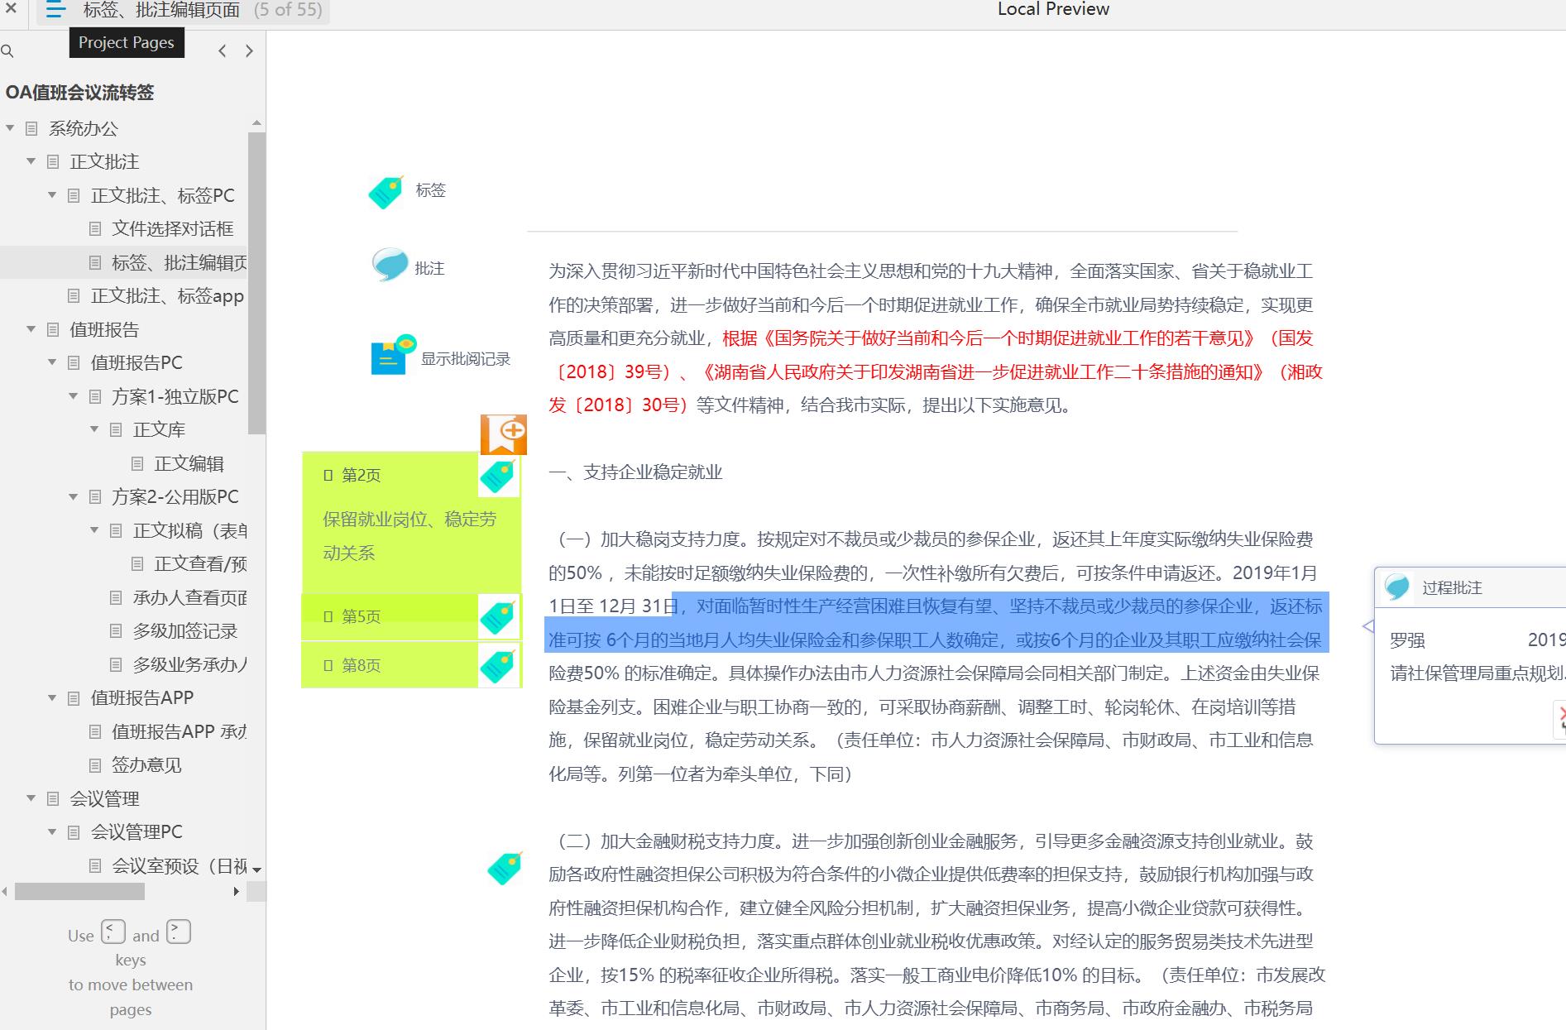Viewport: 1566px width, 1030px height.
Task: Click the tag icon beside 第5页
Action: pyautogui.click(x=498, y=617)
